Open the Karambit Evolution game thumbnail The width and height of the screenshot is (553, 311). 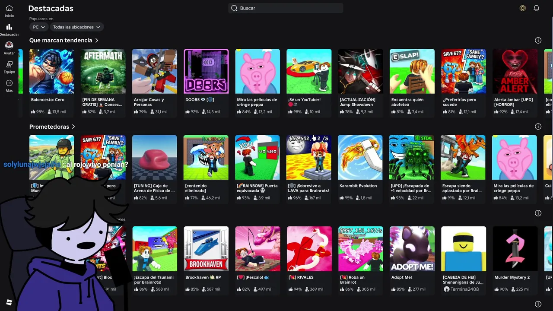[360, 157]
